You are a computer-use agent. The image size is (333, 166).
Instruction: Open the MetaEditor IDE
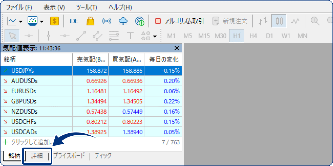74,21
